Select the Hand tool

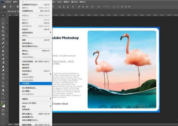coord(3,90)
